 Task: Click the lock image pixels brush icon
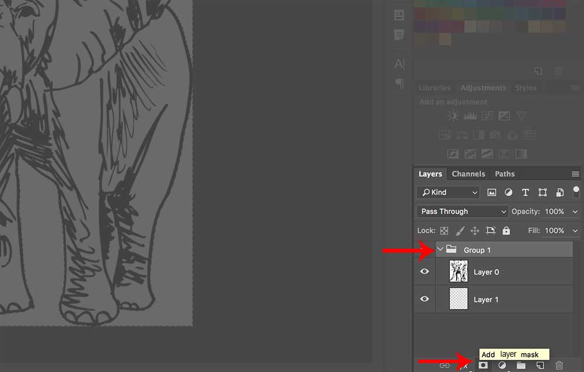pyautogui.click(x=460, y=231)
